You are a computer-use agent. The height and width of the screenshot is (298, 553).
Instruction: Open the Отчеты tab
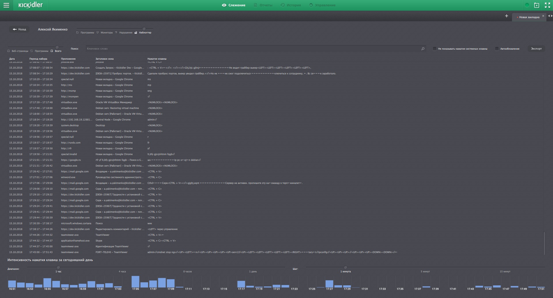pos(263,5)
